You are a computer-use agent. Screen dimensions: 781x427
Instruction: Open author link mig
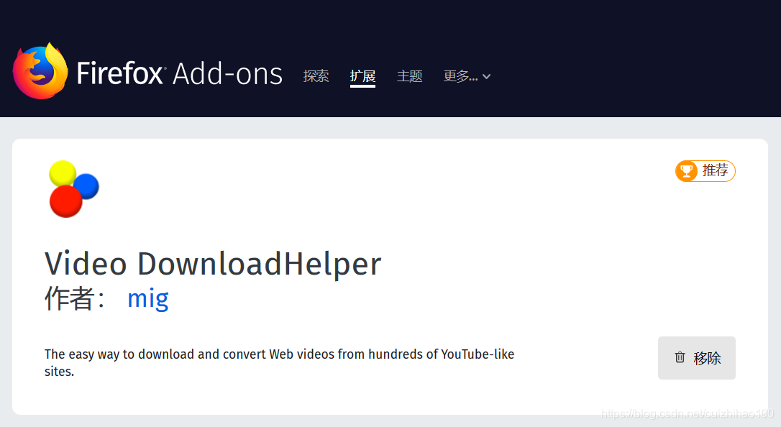pos(148,298)
